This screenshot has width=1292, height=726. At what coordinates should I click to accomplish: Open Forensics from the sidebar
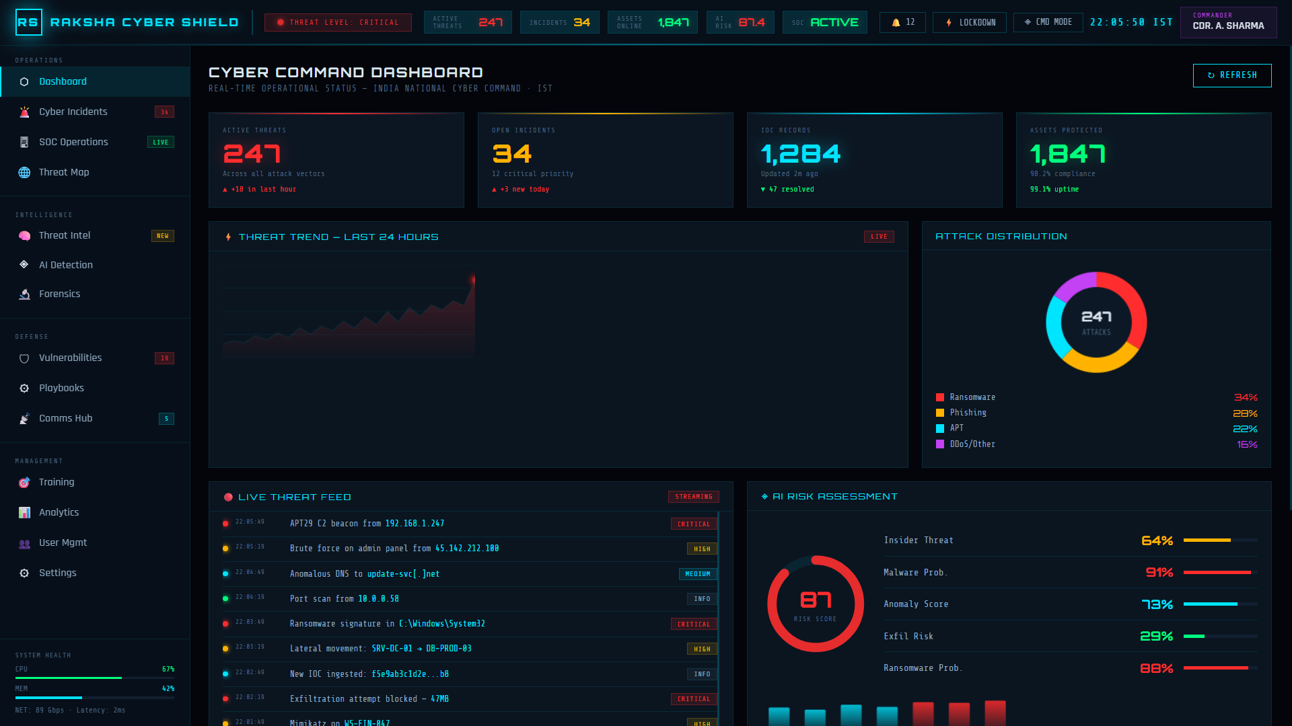click(95, 294)
